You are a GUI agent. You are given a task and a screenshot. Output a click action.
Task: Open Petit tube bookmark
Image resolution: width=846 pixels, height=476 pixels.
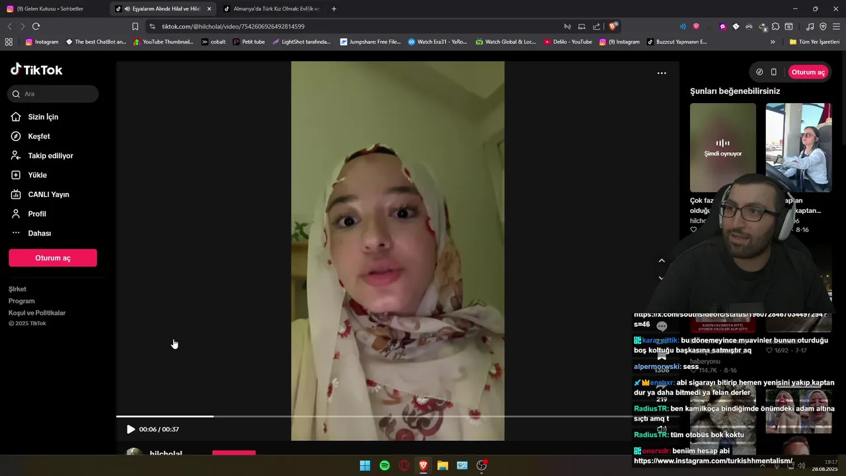point(249,42)
